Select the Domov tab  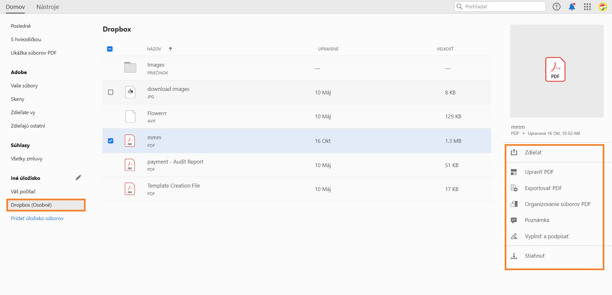(x=15, y=7)
